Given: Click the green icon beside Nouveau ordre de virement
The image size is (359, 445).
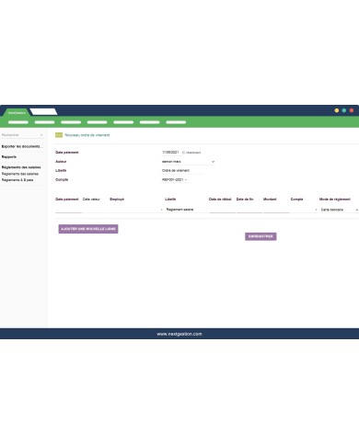Looking at the screenshot, I should 59,135.
